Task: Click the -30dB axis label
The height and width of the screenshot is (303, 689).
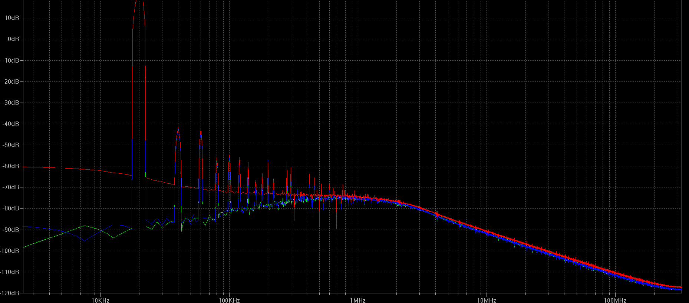Action: pyautogui.click(x=11, y=103)
